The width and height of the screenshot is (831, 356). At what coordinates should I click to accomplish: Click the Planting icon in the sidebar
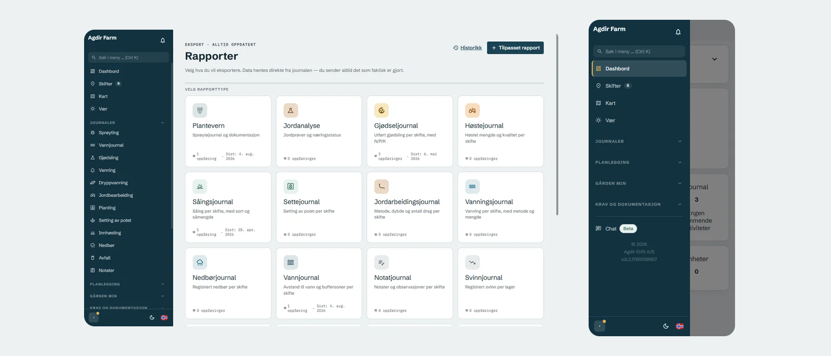(92, 208)
